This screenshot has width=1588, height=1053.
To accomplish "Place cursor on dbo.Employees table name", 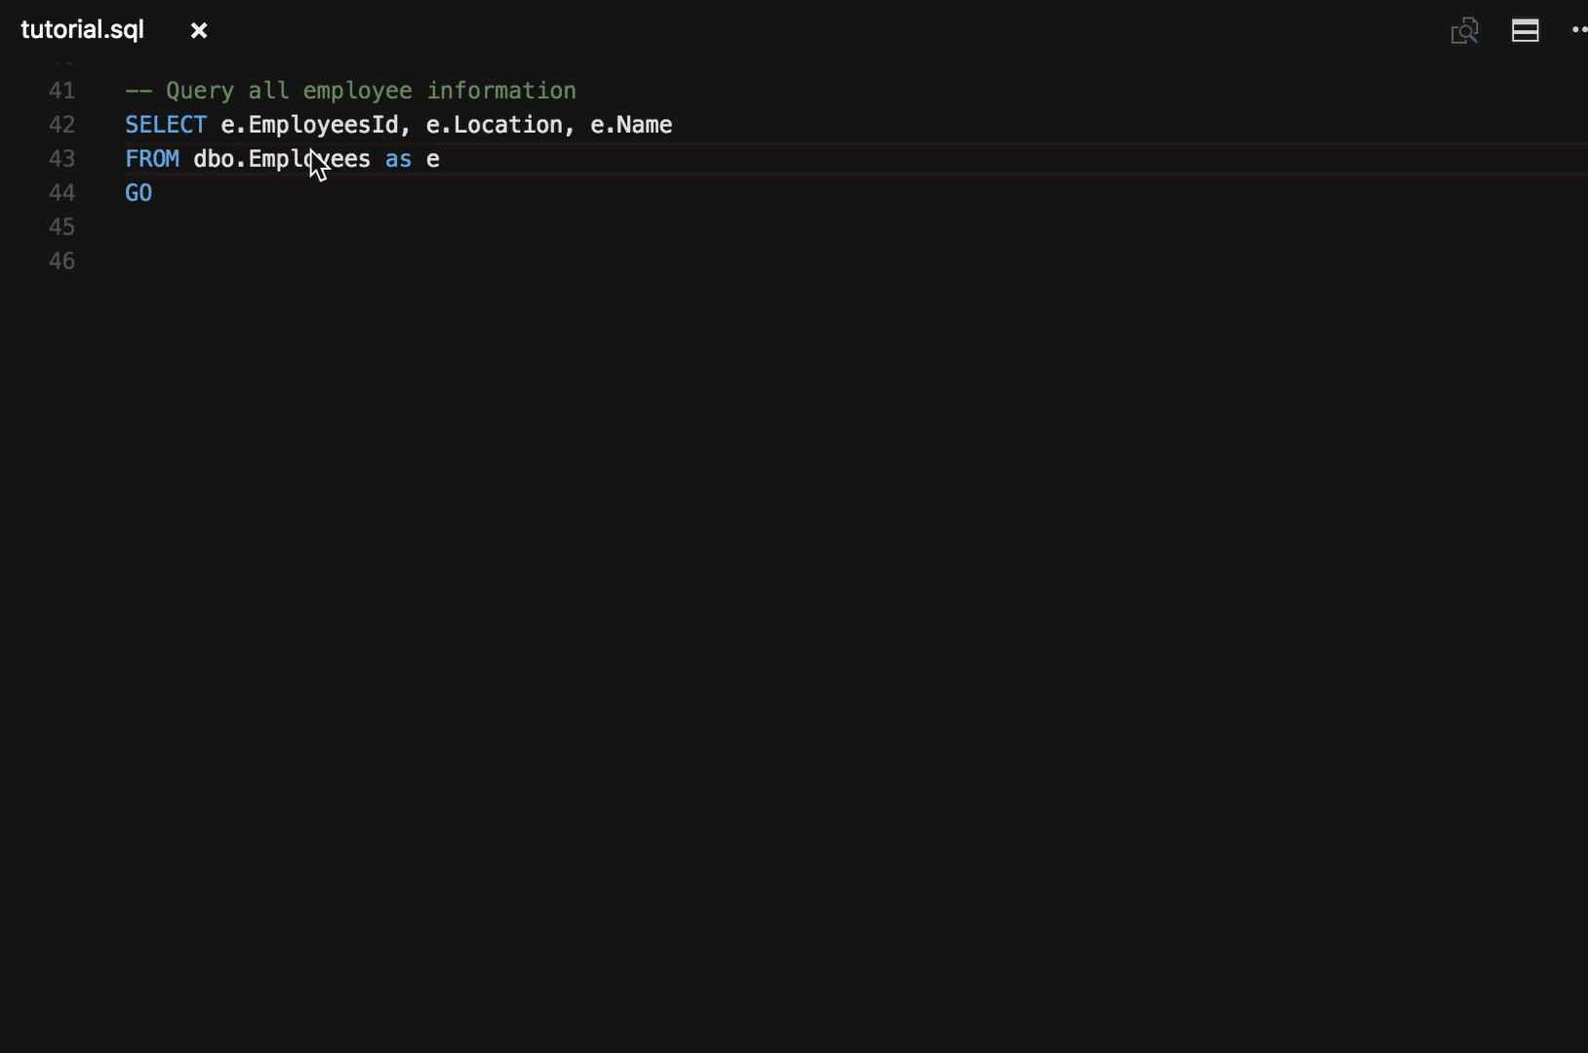I will (x=281, y=159).
